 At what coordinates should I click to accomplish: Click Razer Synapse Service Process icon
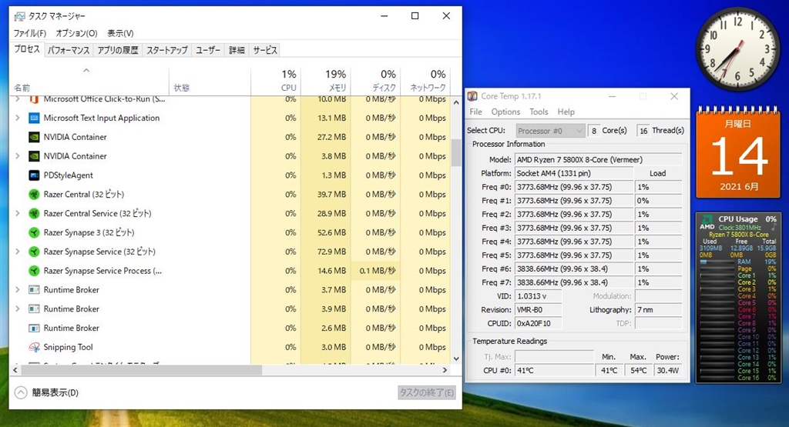[x=34, y=271]
